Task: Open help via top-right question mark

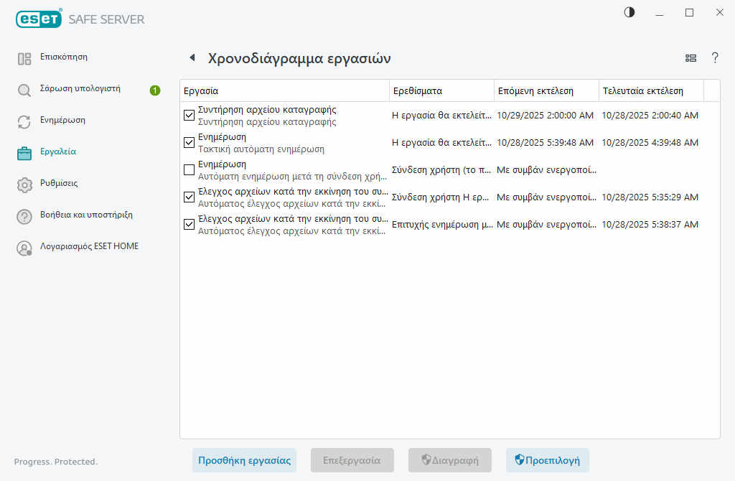Action: [715, 58]
